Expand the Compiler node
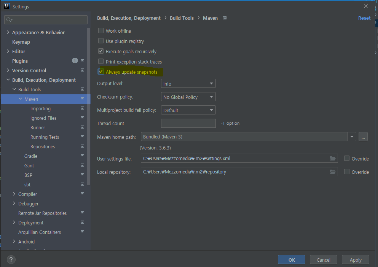The image size is (378, 267). point(14,194)
